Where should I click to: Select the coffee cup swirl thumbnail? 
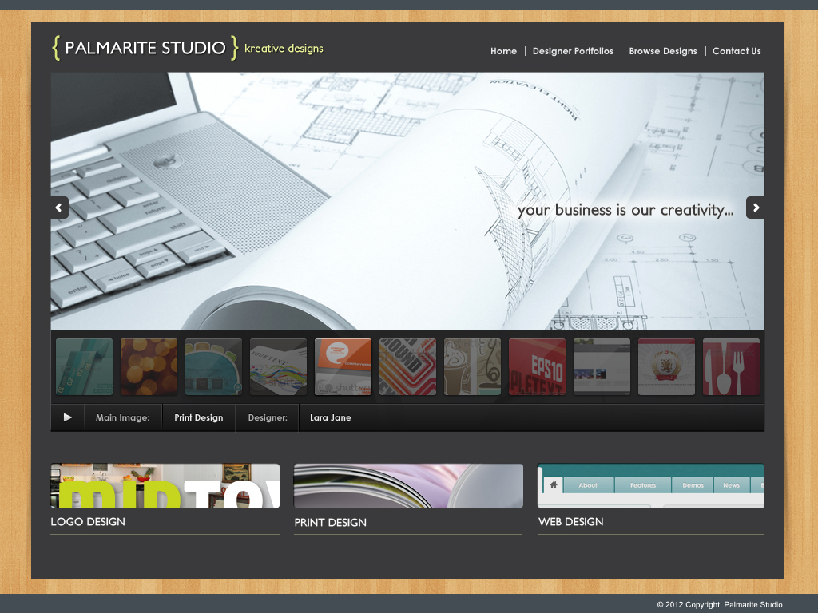pyautogui.click(x=472, y=367)
